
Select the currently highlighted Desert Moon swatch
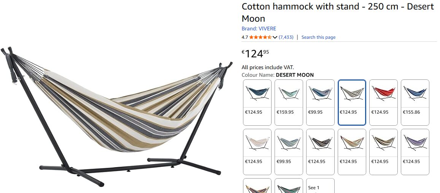352,103
